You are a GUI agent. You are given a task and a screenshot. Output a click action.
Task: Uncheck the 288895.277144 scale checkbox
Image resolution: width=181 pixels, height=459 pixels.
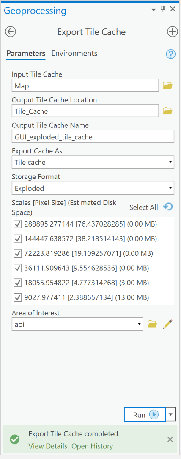[x=18, y=224]
